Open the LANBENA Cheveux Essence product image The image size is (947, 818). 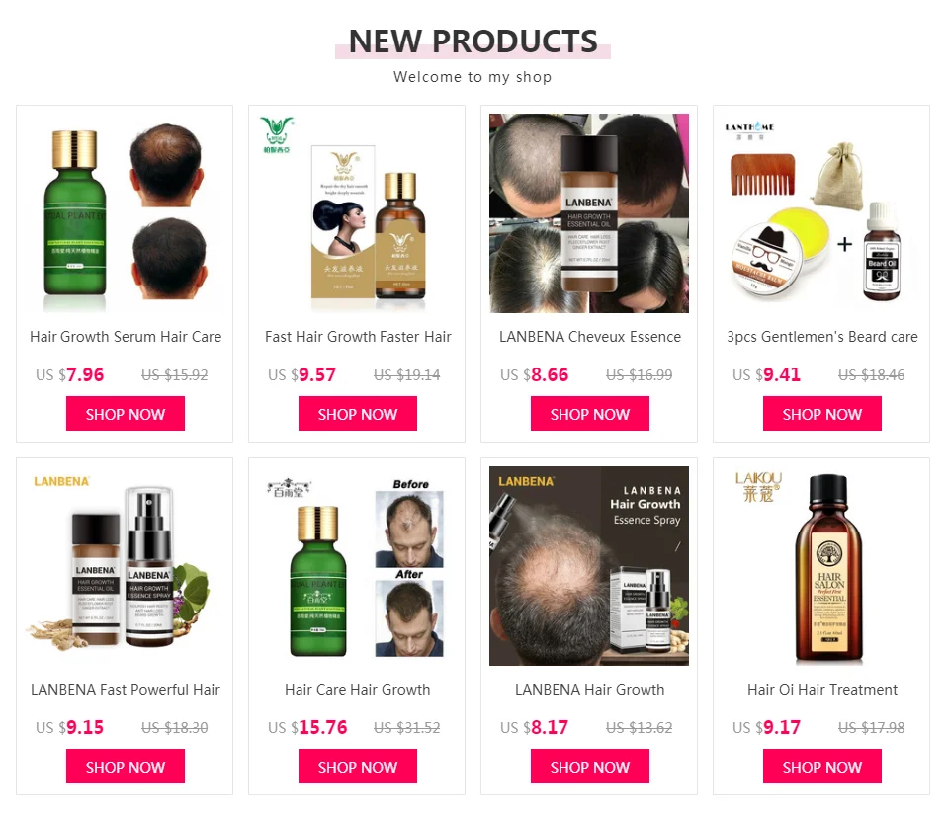point(589,213)
